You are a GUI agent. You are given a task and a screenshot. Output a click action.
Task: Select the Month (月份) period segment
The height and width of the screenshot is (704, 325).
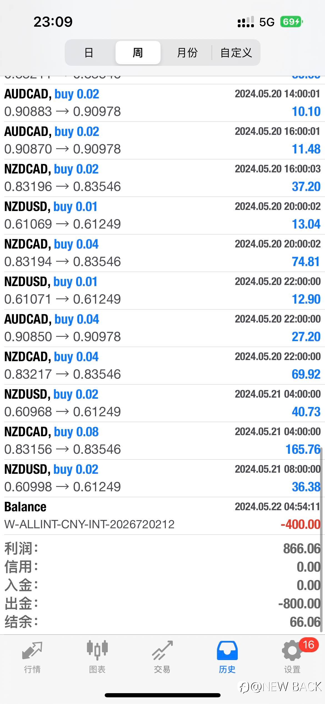click(x=187, y=53)
